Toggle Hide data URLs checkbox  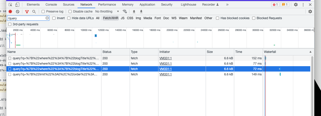(x=69, y=18)
